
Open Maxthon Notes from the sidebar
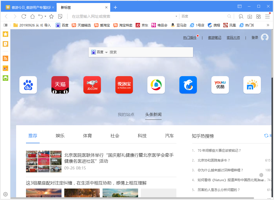pos(5,44)
